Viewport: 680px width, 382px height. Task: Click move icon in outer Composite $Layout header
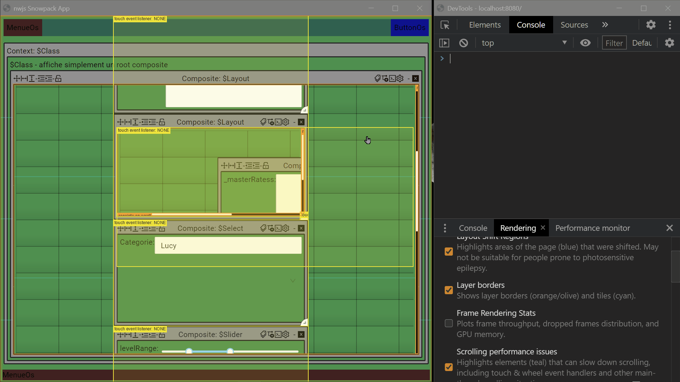(x=17, y=79)
